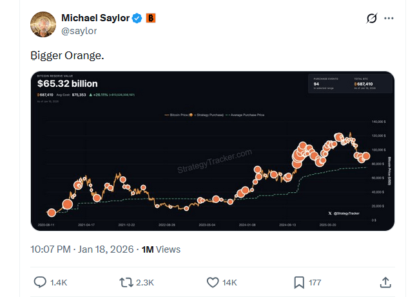Click the orange Bitcoin affiliate badge
Image resolution: width=417 pixels, height=297 pixels.
pos(150,18)
